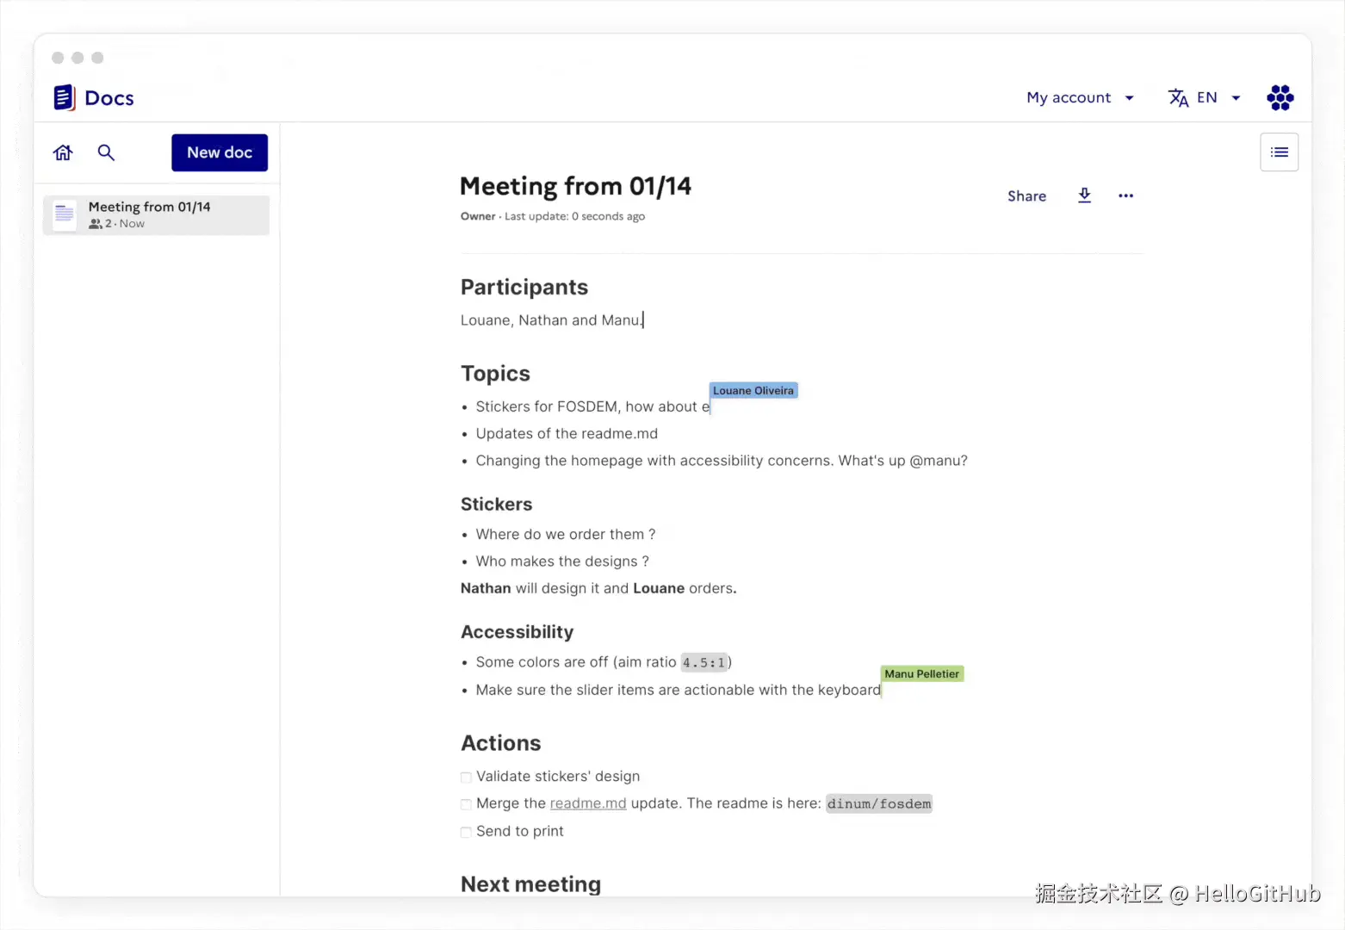
Task: Click the Manu Pelletier collaborator cursor label
Action: point(921,673)
